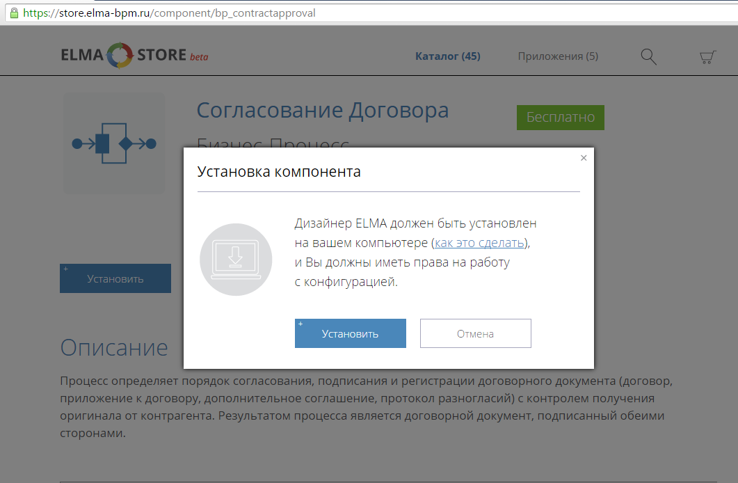Click the browser address bar URL
738x483 pixels.
click(169, 13)
